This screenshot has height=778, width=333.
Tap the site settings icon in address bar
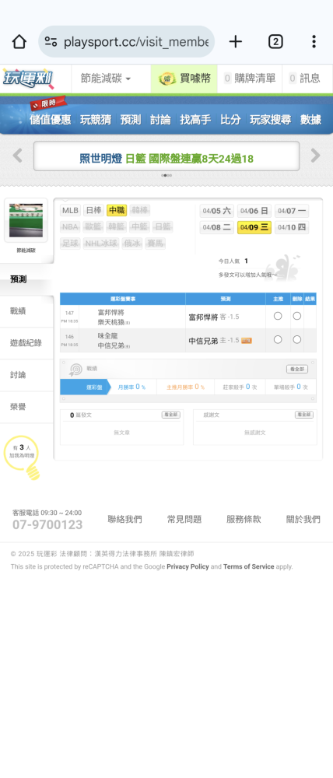[51, 42]
